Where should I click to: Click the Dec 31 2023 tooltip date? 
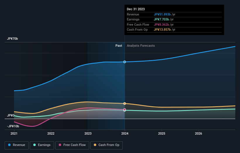point(136,9)
